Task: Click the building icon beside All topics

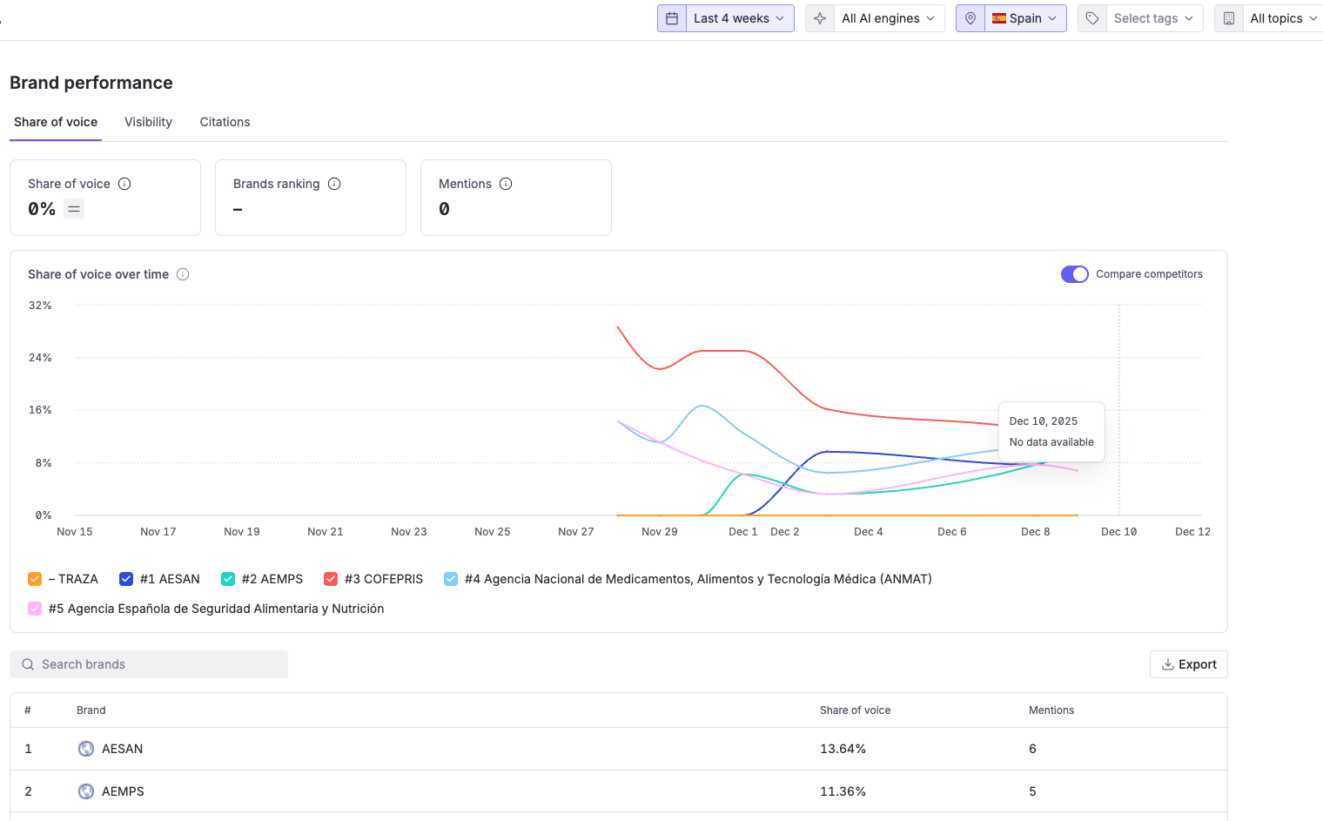Action: click(x=1229, y=18)
